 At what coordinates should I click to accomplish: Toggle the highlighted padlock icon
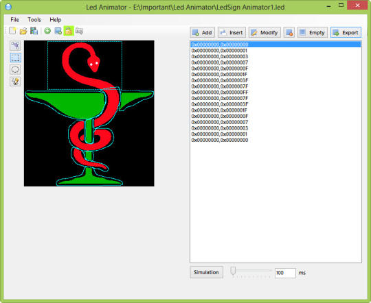pyautogui.click(x=69, y=31)
